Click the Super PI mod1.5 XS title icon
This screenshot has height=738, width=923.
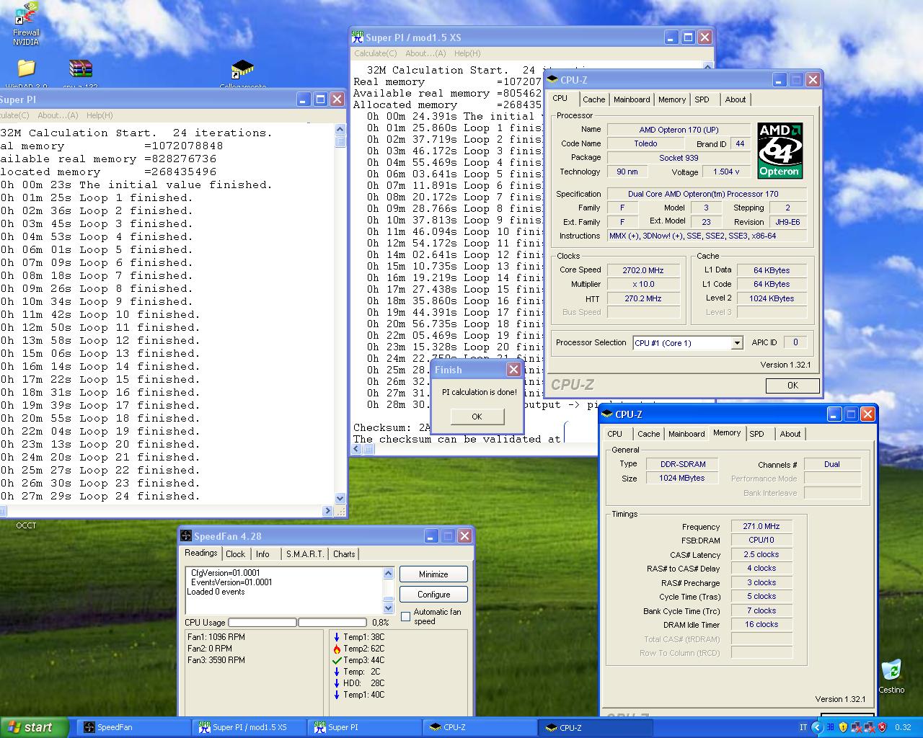tap(357, 37)
